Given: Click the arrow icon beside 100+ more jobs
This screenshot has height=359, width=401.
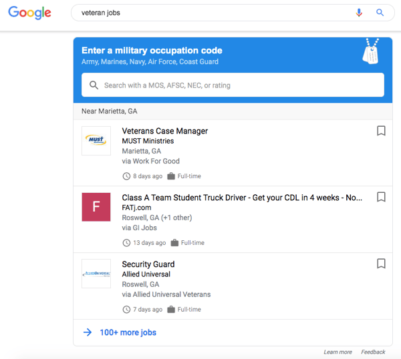Looking at the screenshot, I should point(88,332).
